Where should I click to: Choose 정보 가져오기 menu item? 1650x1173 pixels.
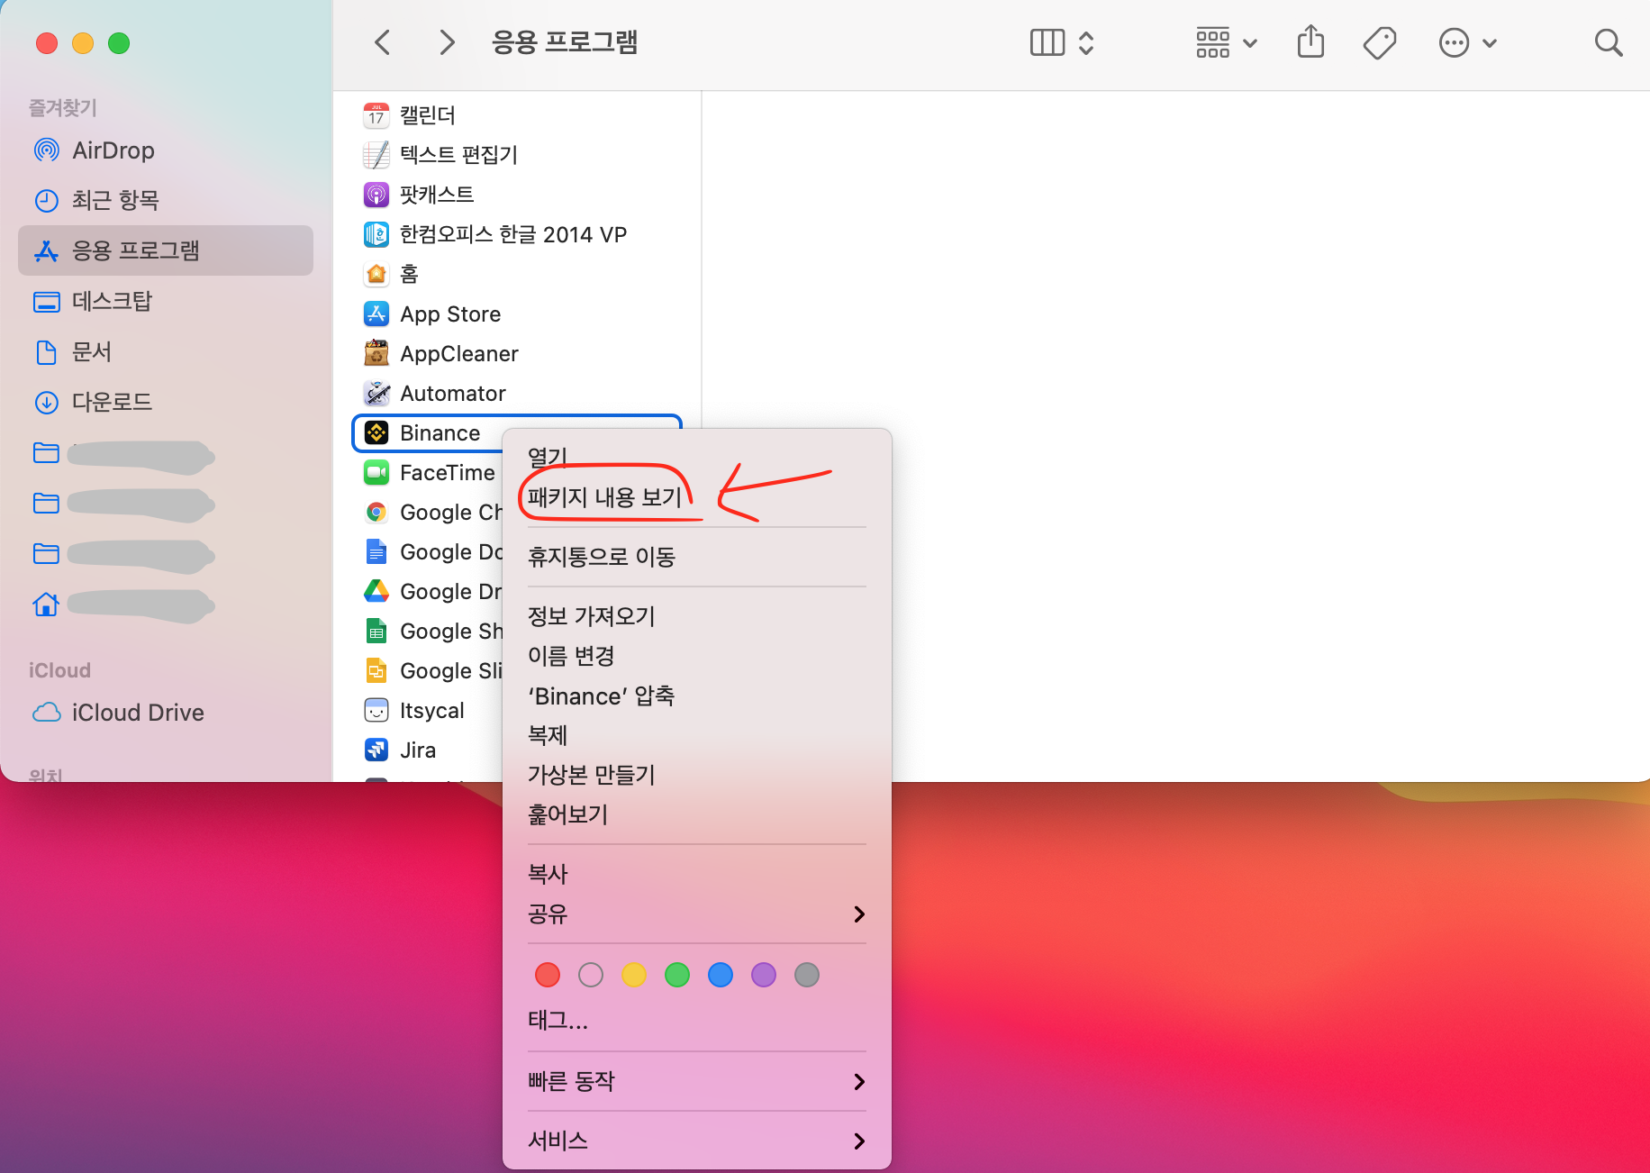click(696, 616)
